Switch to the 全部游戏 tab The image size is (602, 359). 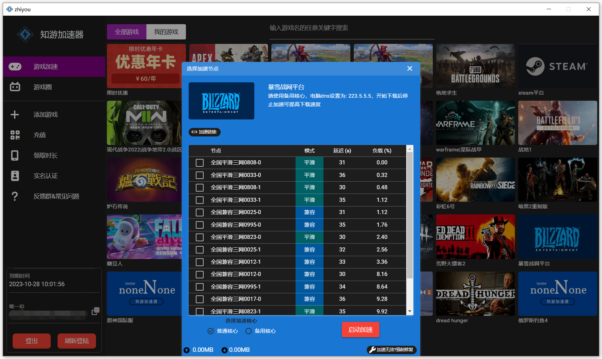coord(127,32)
